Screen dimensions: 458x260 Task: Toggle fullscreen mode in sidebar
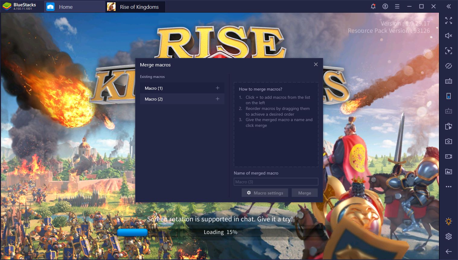(449, 21)
